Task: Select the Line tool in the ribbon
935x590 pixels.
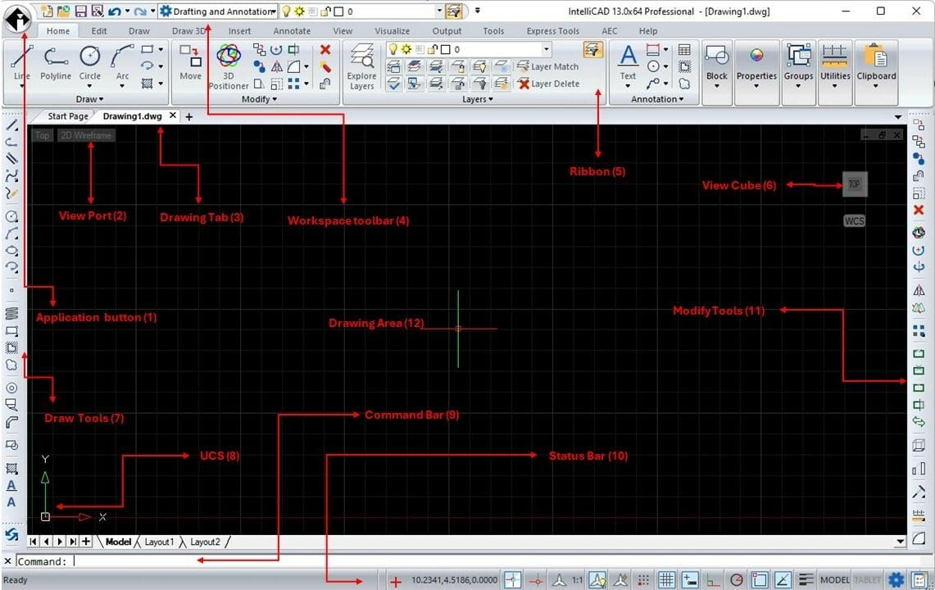Action: [x=21, y=63]
